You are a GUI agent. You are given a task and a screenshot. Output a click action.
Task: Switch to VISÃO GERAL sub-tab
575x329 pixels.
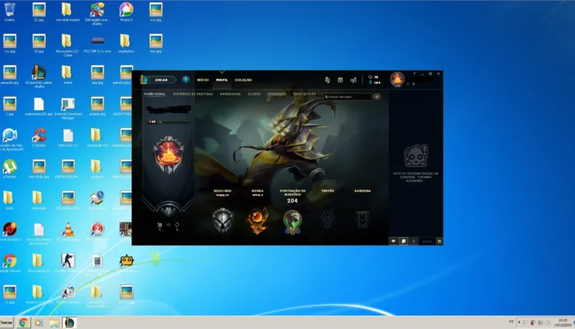[154, 94]
